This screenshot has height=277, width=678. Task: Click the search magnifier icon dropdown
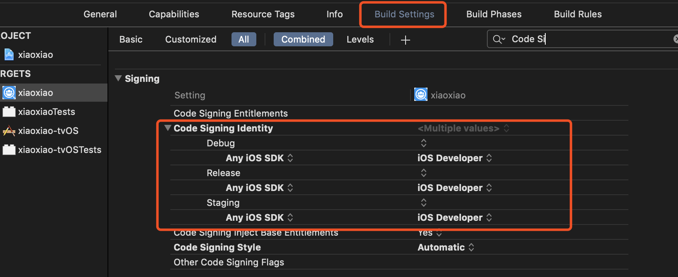[x=499, y=39]
